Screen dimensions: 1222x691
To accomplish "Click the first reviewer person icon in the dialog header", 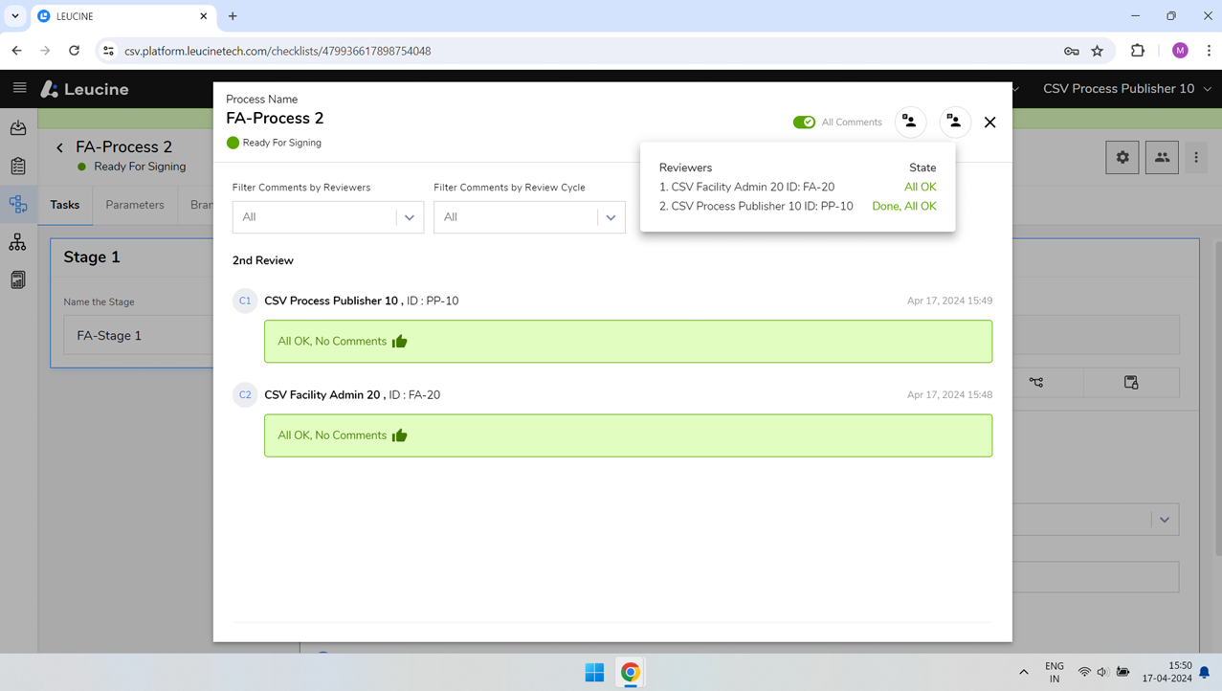I will pyautogui.click(x=910, y=122).
